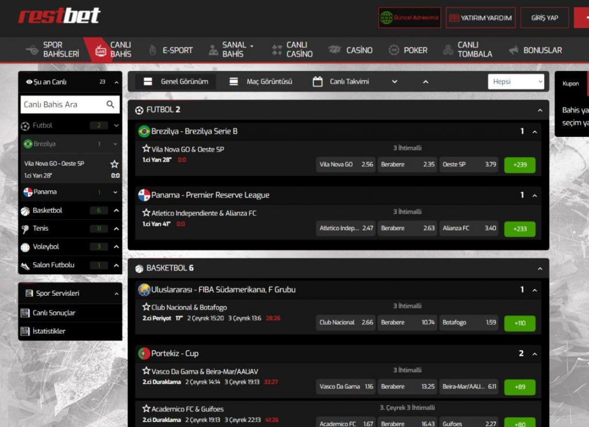Click the Giriş Yap button
The image size is (589, 427).
point(545,18)
